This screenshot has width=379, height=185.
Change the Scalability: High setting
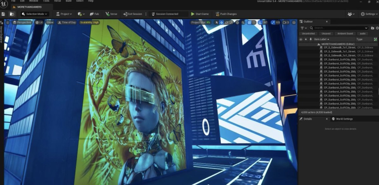[x=89, y=22]
